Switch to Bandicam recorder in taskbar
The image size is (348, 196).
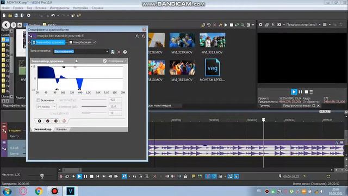(x=54, y=191)
